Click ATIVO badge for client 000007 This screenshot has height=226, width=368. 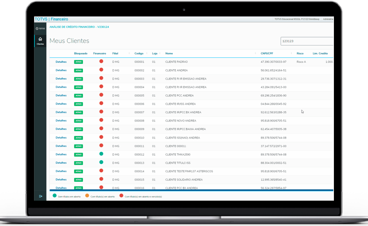coord(78,112)
